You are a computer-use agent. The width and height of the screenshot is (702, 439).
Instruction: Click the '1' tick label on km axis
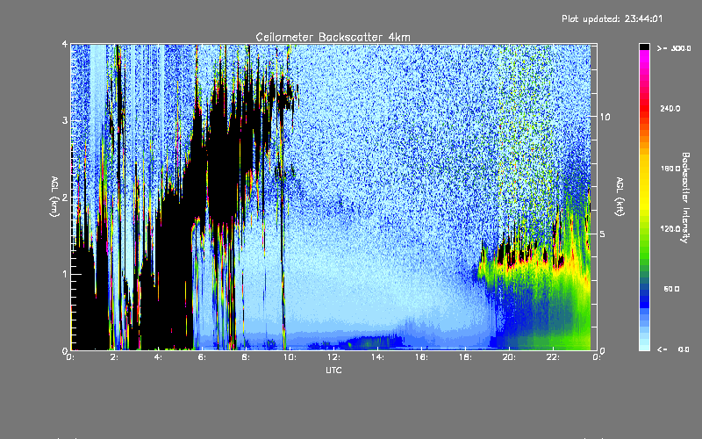click(65, 274)
